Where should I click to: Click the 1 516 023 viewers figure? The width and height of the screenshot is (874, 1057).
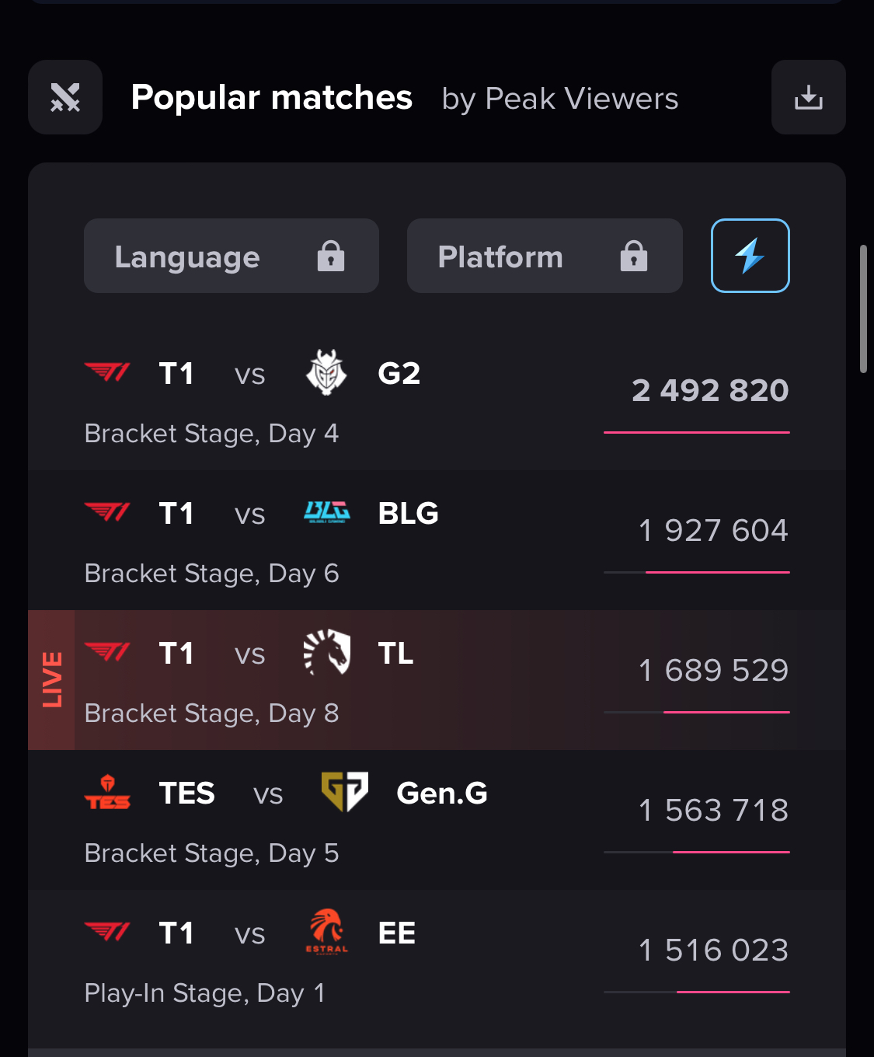pos(712,950)
